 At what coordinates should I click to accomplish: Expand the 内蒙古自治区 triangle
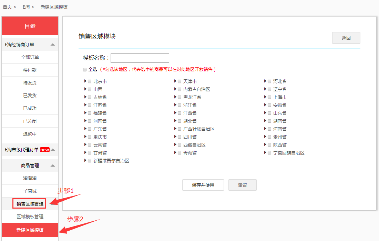click(x=175, y=89)
